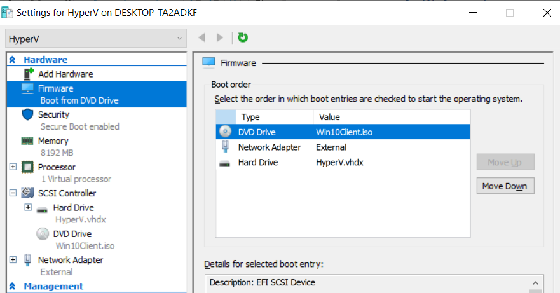Viewport: 560px width, 293px height.
Task: Expand the Network Adapter tree node
Action: (13, 260)
